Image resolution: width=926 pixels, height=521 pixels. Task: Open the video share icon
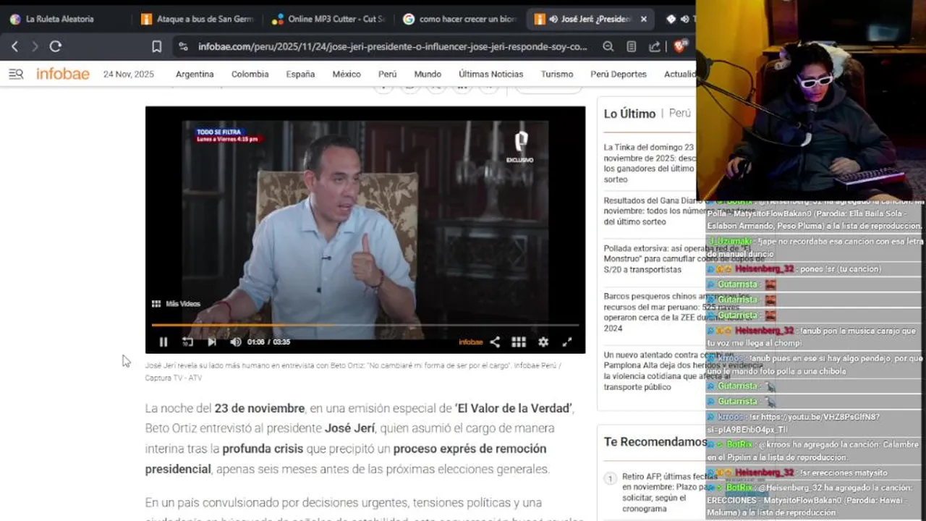[495, 342]
